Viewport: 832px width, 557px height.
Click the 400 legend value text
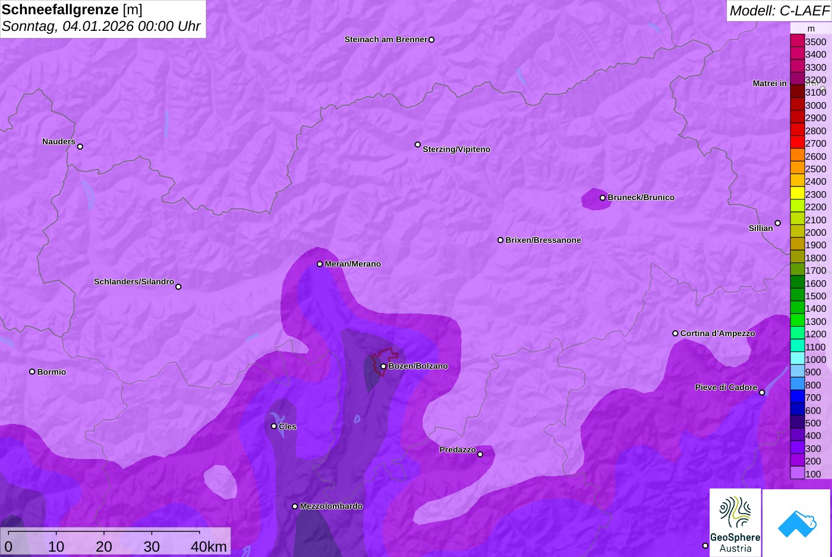pyautogui.click(x=813, y=436)
